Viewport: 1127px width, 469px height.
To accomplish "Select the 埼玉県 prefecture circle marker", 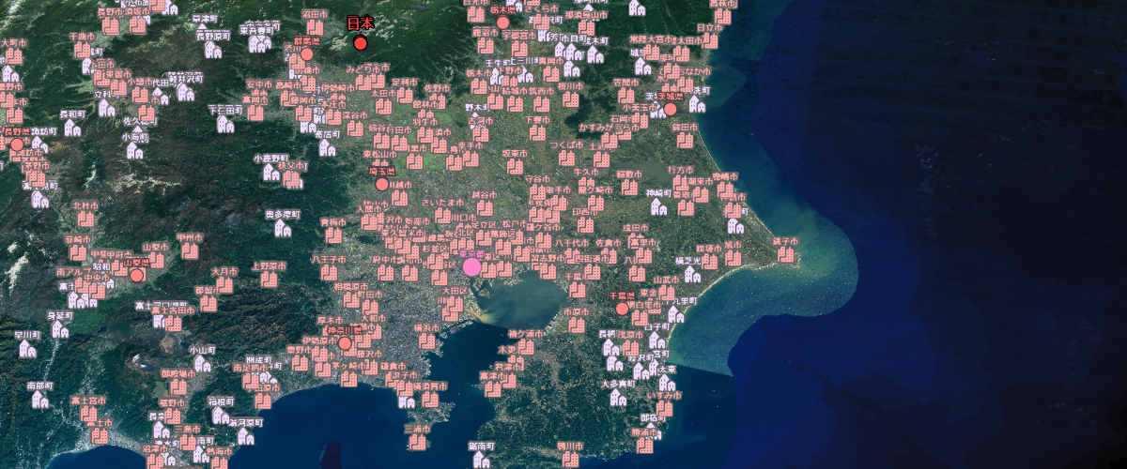I will pos(382,185).
